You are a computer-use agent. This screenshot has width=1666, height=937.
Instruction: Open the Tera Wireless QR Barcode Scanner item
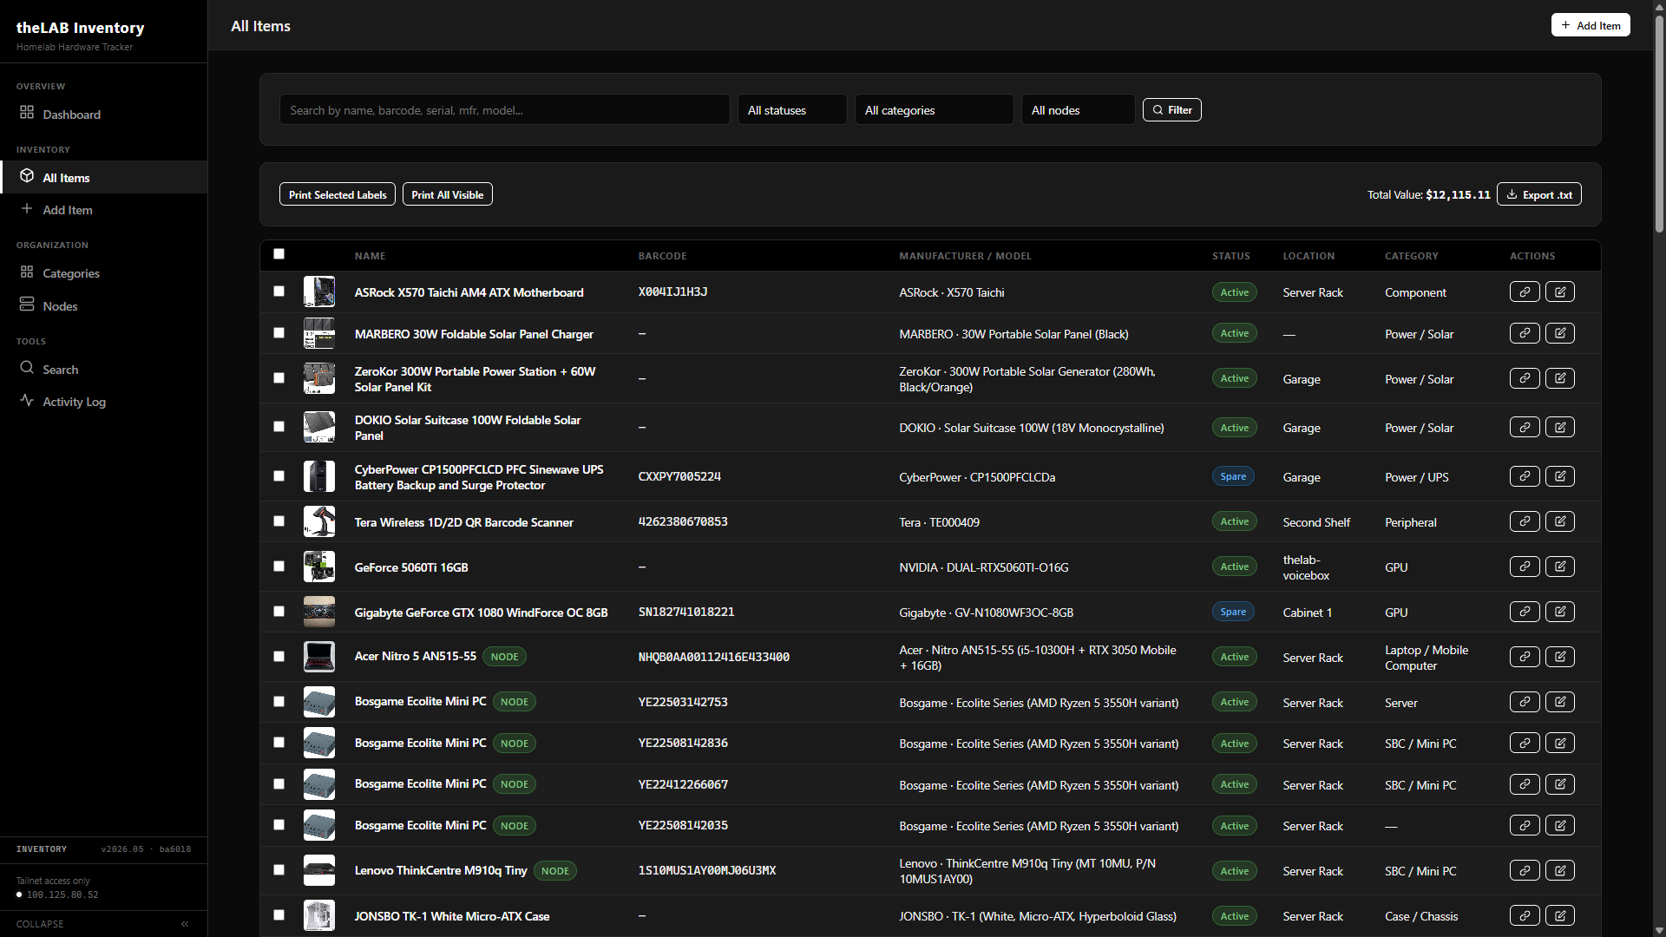[463, 522]
